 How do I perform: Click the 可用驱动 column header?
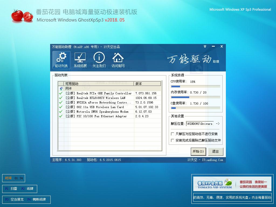pyautogui.click(x=99, y=84)
